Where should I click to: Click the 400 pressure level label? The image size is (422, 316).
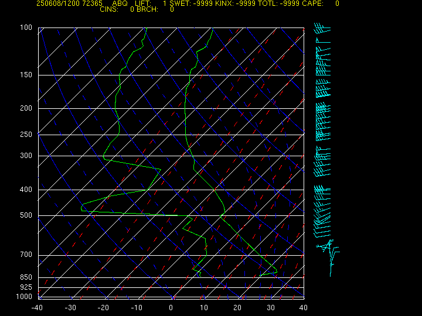[x=26, y=190]
